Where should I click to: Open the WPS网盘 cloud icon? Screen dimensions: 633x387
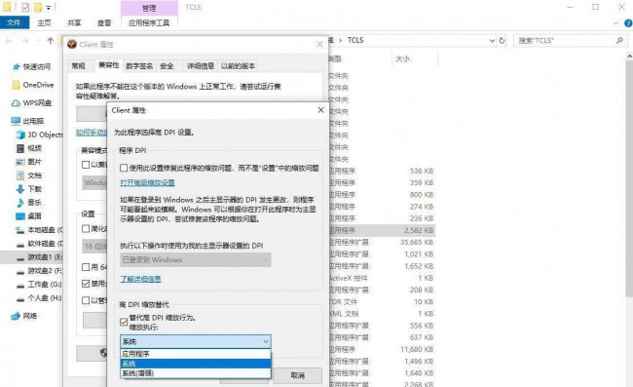tap(16, 103)
